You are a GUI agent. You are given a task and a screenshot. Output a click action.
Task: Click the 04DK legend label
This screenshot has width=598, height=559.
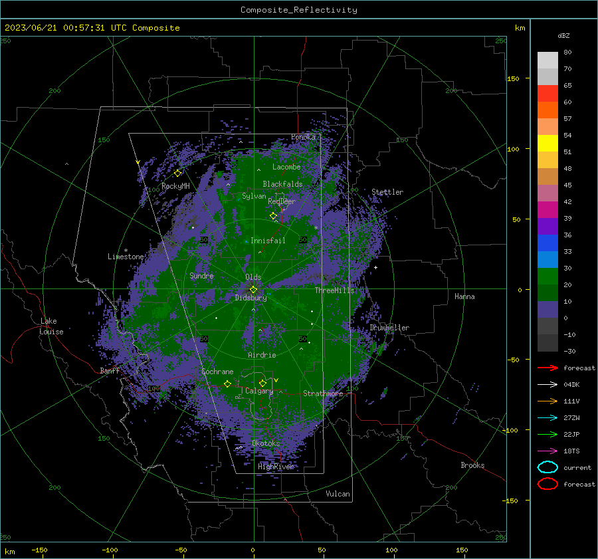(x=571, y=384)
